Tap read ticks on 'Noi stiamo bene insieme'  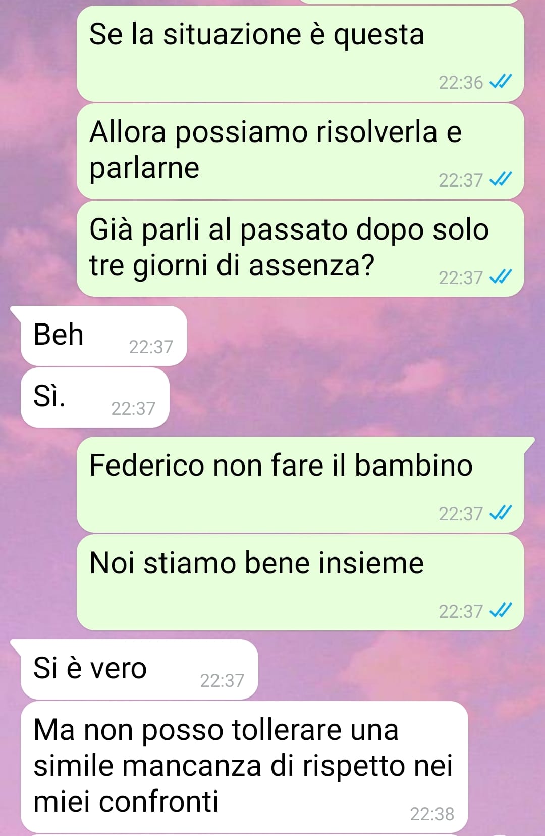click(x=501, y=610)
